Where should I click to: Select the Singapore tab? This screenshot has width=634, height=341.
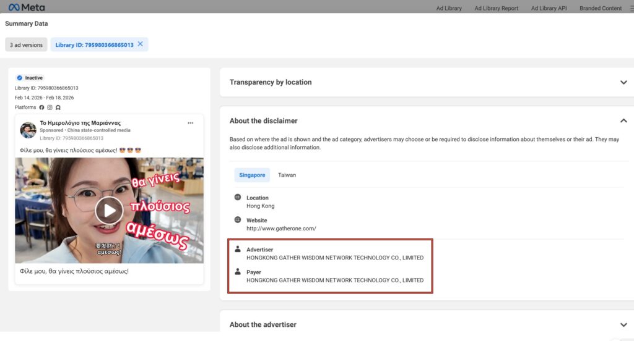[x=252, y=175]
